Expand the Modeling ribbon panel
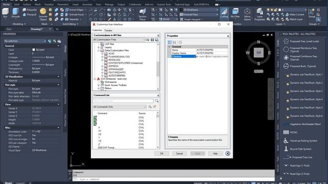328x184 pixels. point(19,24)
